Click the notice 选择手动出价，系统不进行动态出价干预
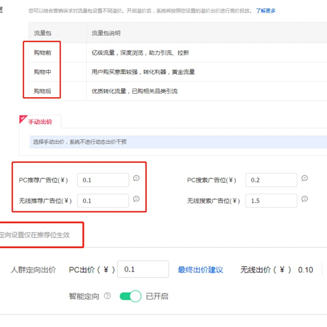This screenshot has height=327, width=327. click(178, 142)
